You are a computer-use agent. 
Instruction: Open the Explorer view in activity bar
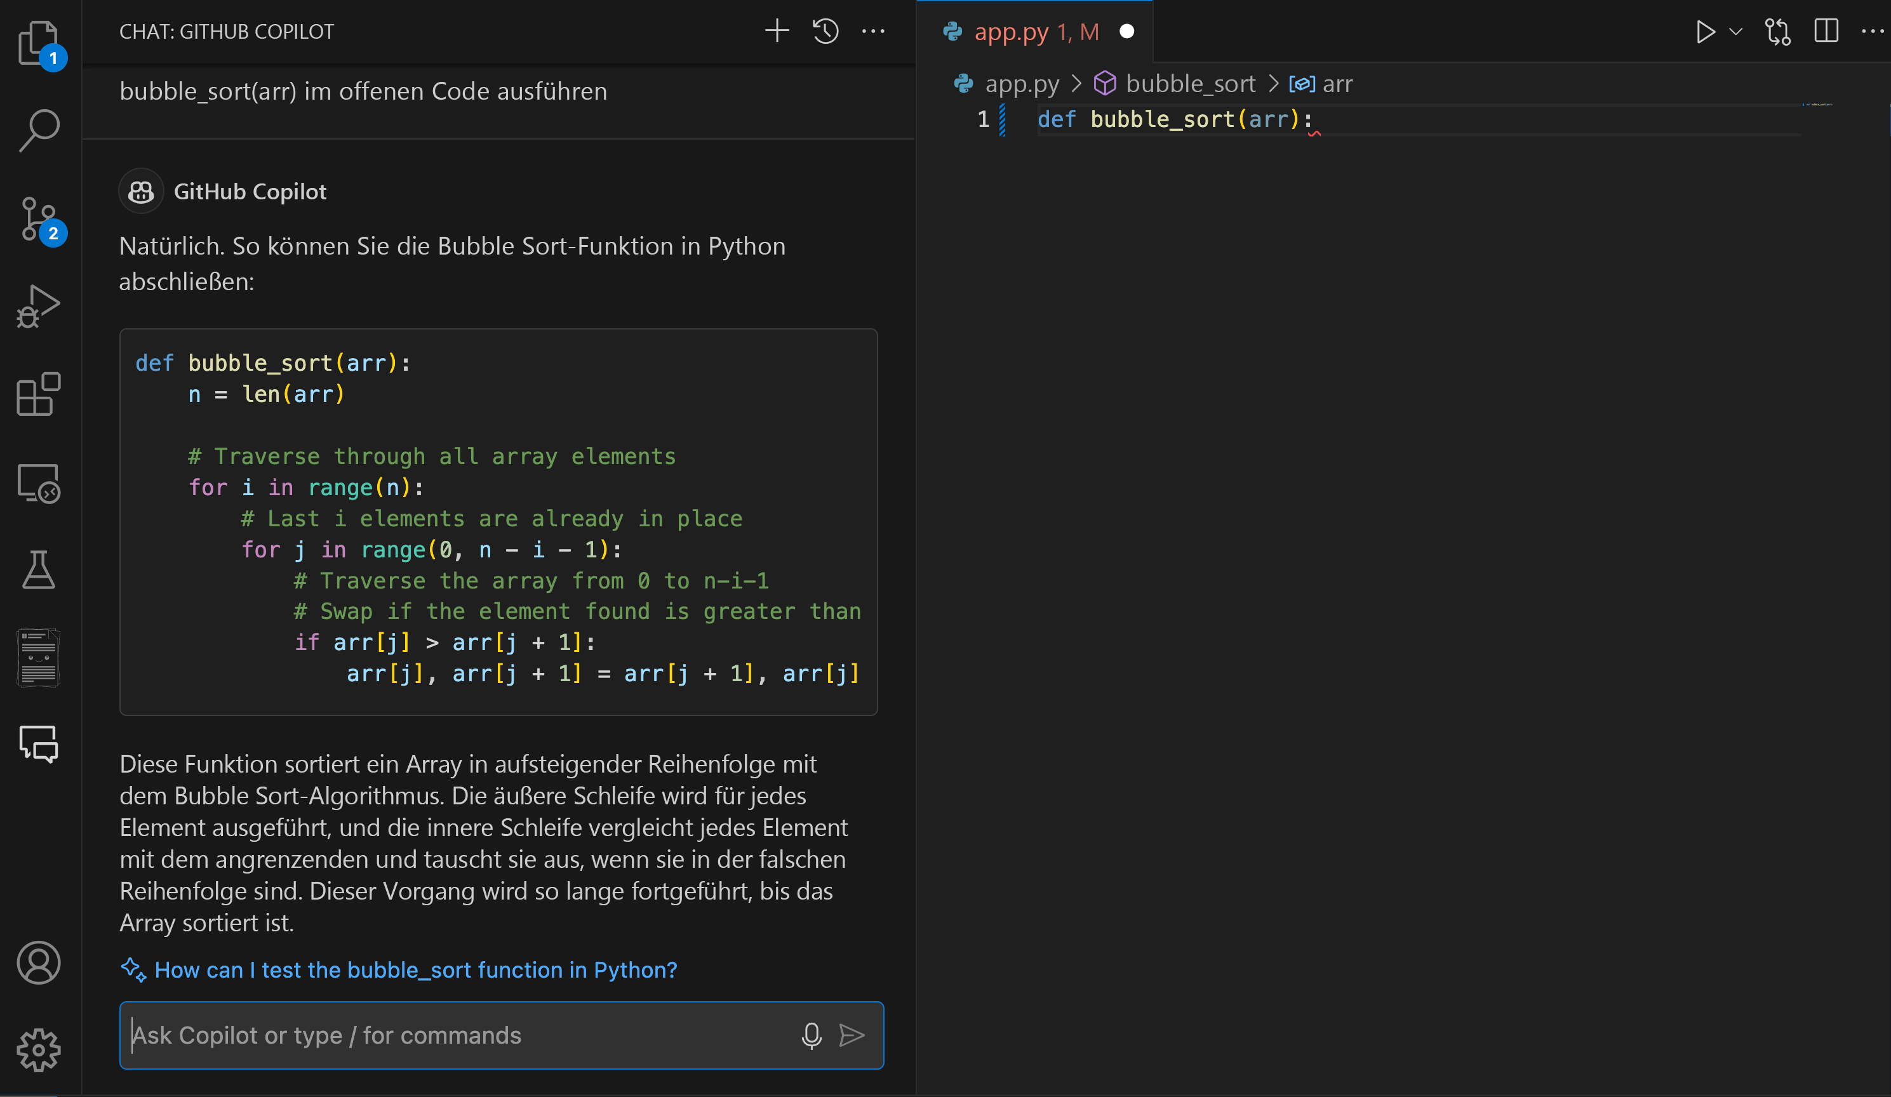pyautogui.click(x=38, y=42)
